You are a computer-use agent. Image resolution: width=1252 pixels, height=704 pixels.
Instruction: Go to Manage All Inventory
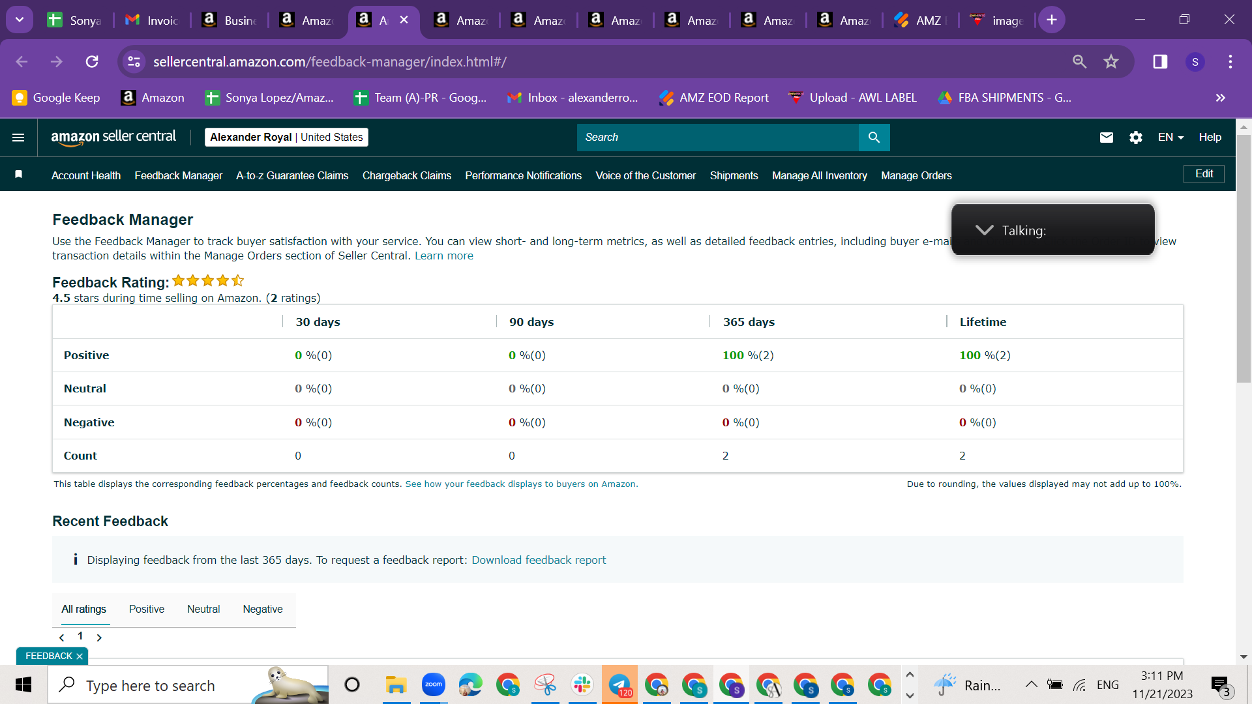click(x=820, y=175)
